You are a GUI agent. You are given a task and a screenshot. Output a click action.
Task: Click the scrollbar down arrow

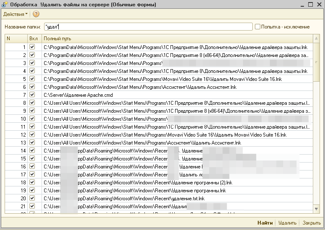pos(316,209)
